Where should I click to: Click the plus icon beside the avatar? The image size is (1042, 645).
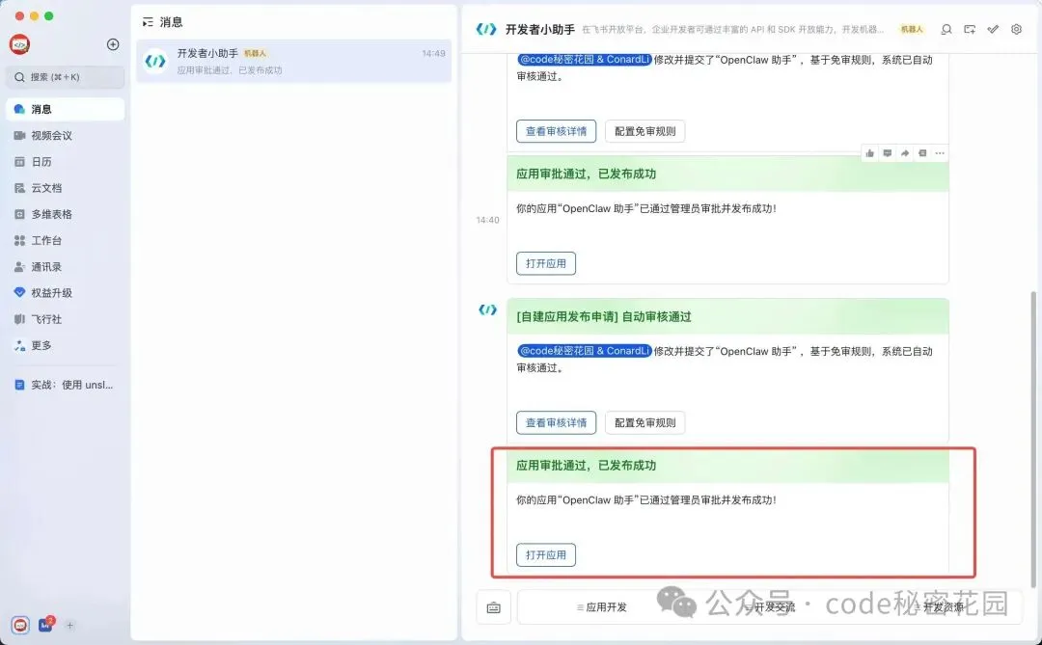[x=113, y=44]
